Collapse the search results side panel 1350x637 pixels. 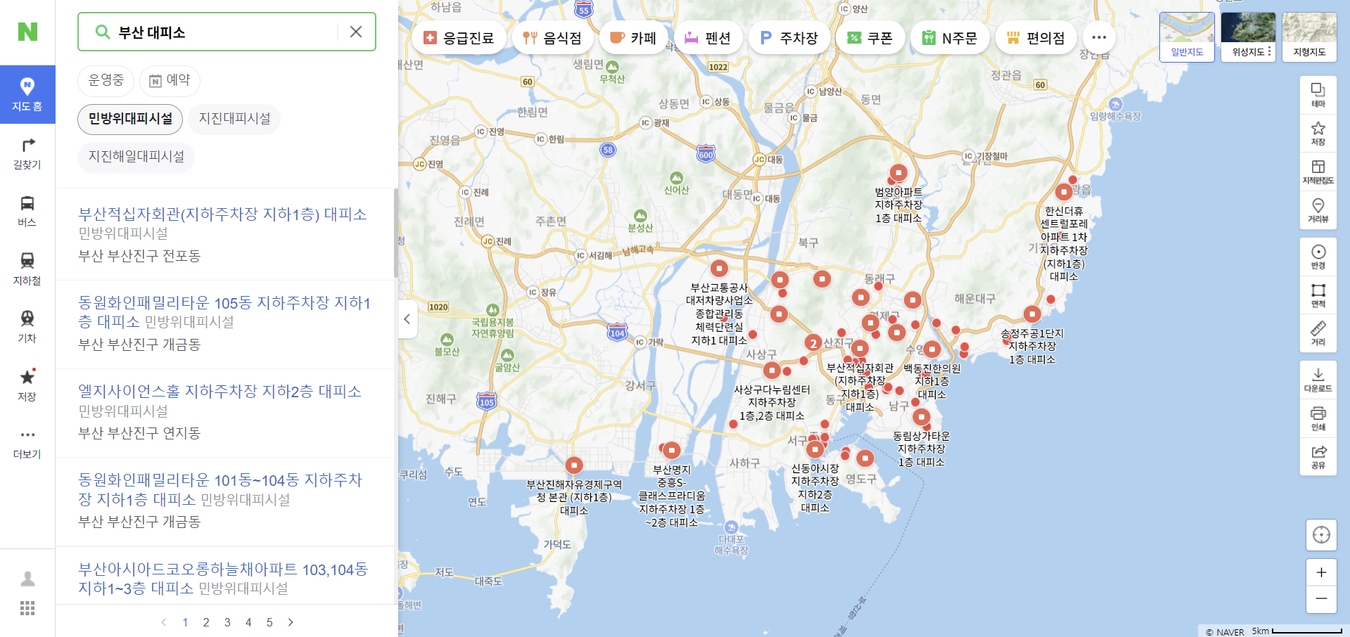coord(407,319)
